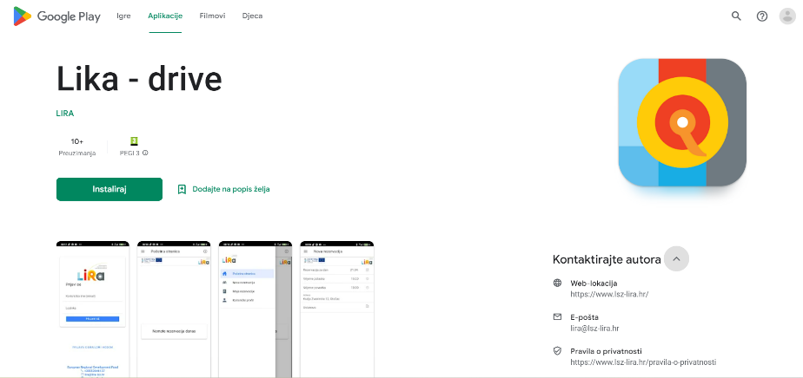Click the globe icon for Web-lokacija
Image resolution: width=803 pixels, height=378 pixels.
(558, 283)
